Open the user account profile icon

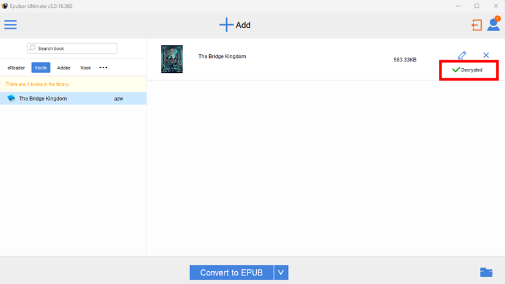pyautogui.click(x=493, y=25)
